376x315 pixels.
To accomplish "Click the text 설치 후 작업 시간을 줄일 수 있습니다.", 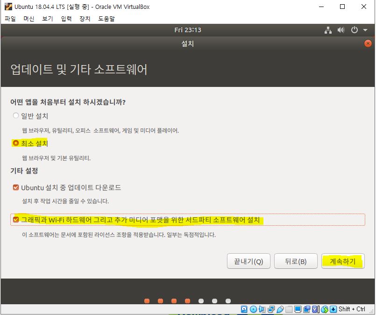I will [65, 201].
